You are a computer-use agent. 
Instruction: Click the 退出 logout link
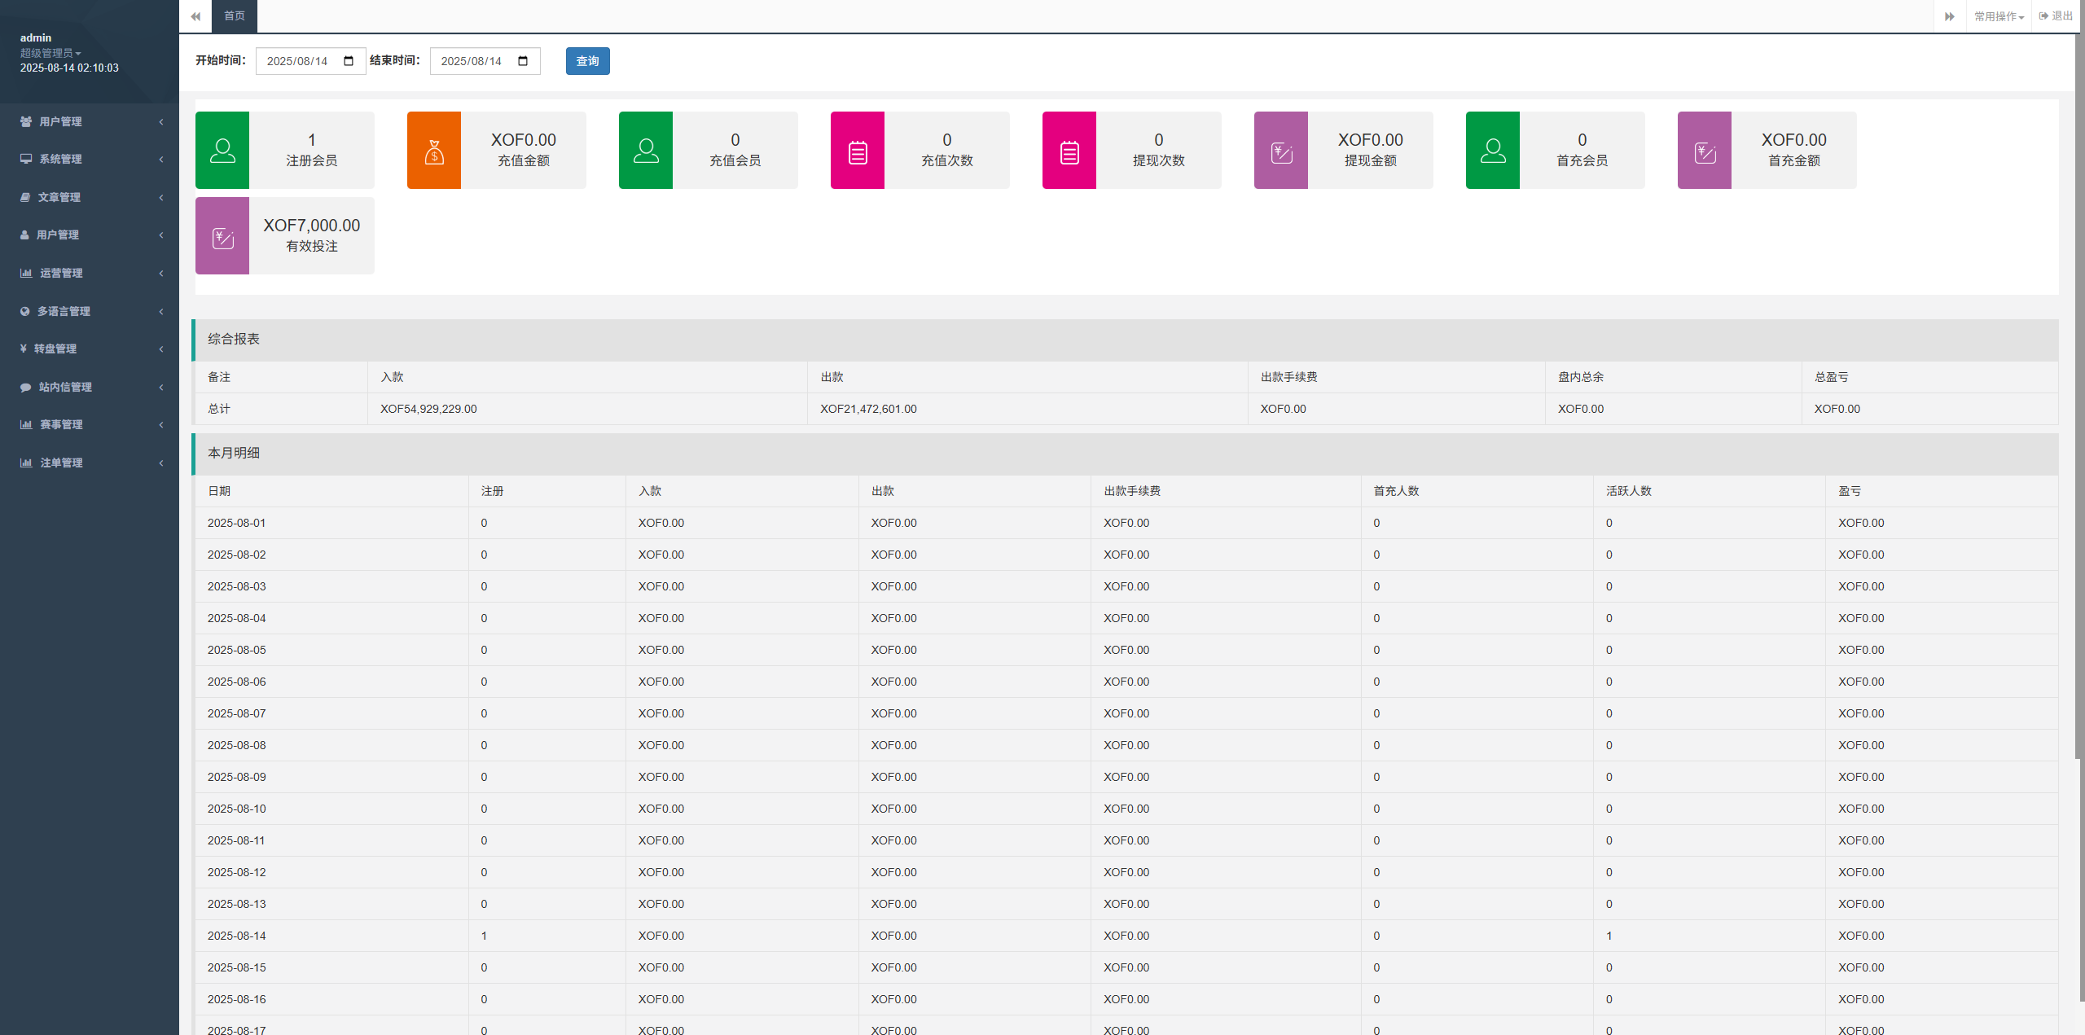coord(2056,16)
